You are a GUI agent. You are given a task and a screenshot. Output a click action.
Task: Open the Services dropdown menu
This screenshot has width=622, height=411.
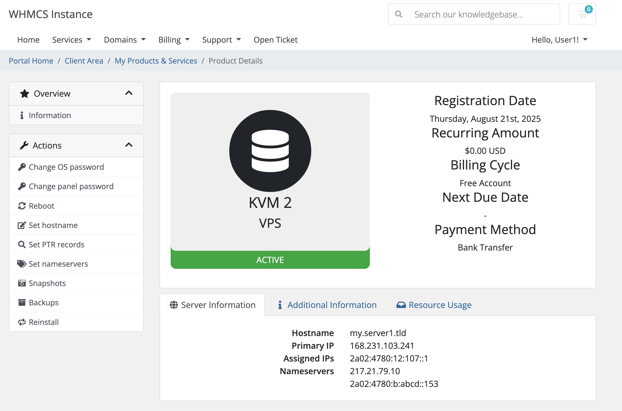pos(72,40)
